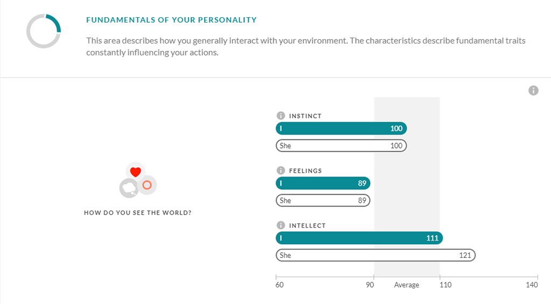The width and height of the screenshot is (551, 304).
Task: Click the info icon beside INTELLECT
Action: coord(280,225)
